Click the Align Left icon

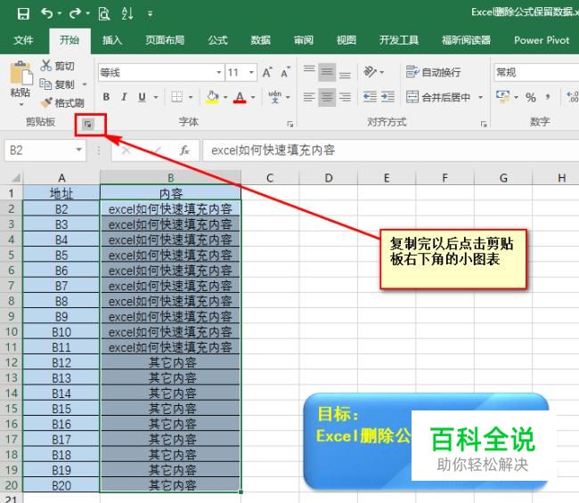point(309,97)
